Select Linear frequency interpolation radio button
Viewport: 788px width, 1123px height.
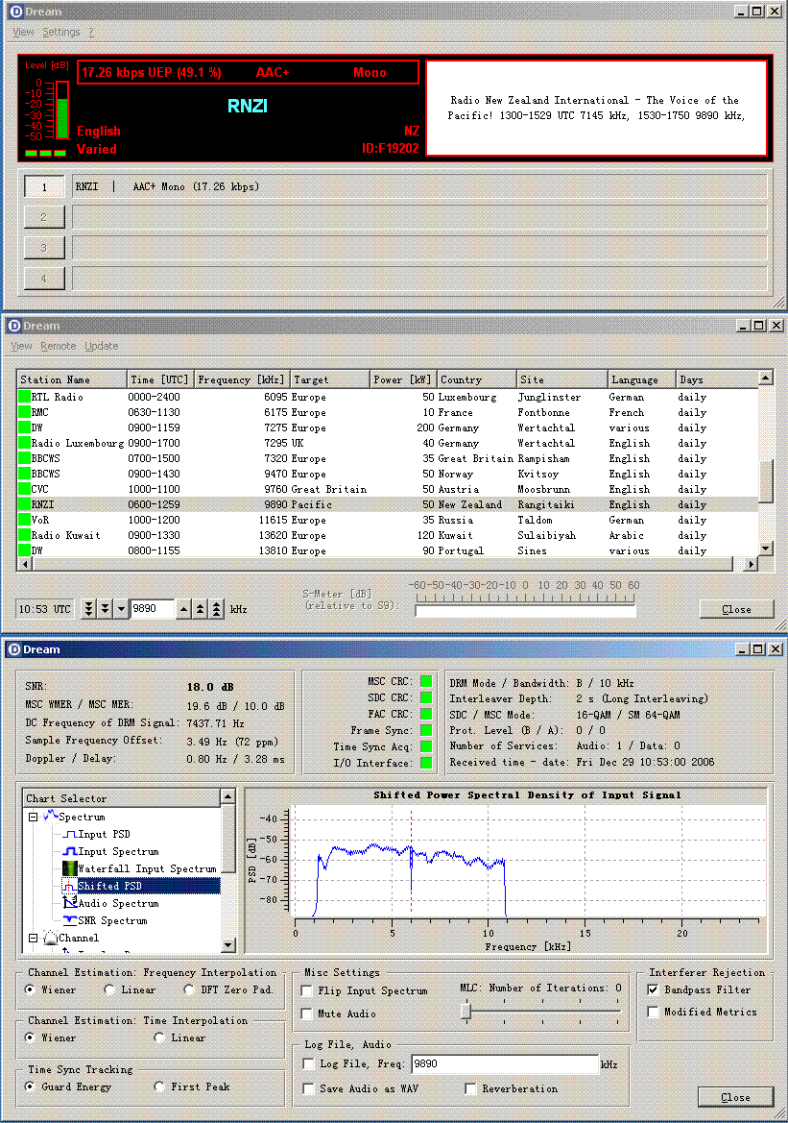(x=110, y=989)
